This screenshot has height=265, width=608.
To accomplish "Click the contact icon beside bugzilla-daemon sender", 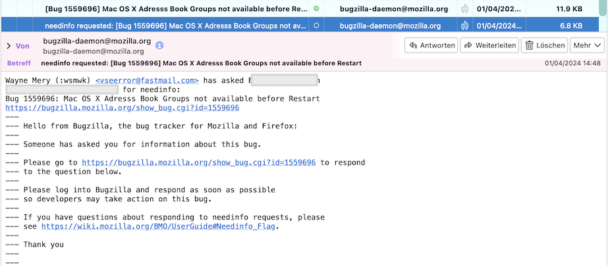I will (159, 45).
